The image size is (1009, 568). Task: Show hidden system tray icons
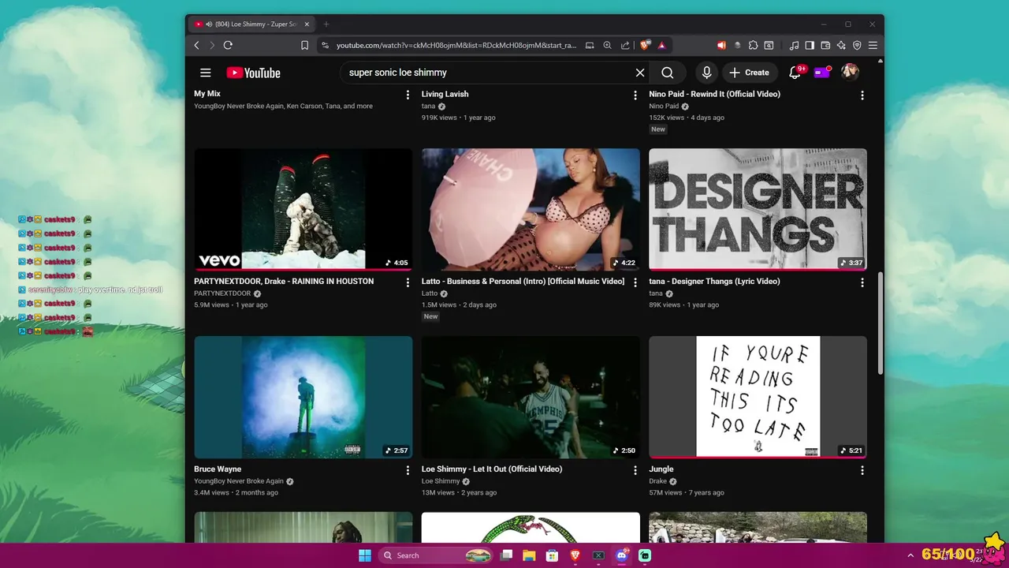910,555
